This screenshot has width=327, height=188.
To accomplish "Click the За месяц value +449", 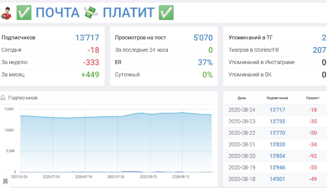I will tap(90, 75).
